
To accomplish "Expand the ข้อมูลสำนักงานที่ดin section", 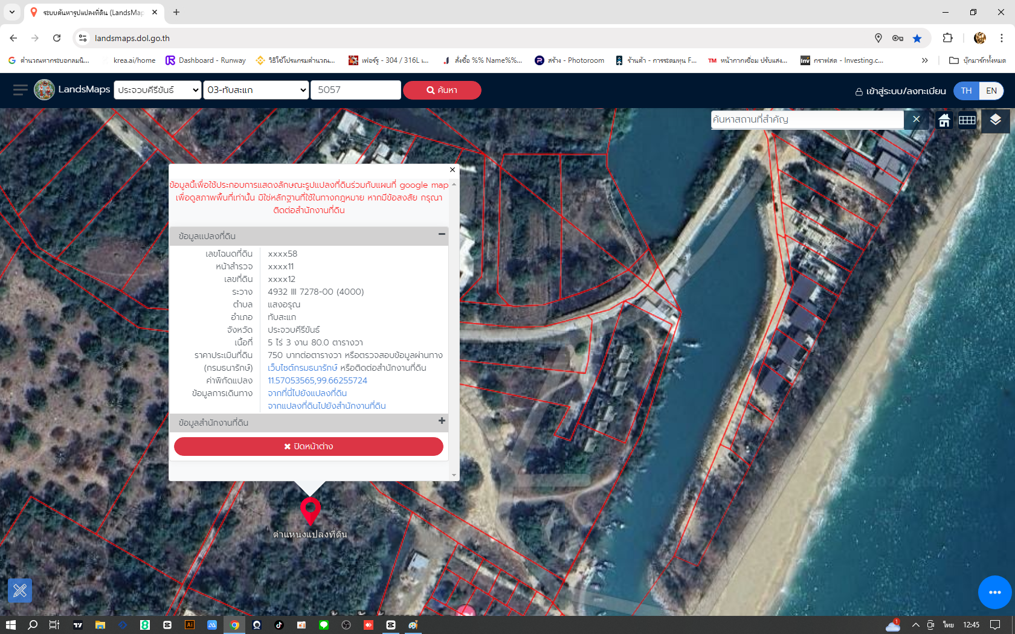I will [x=442, y=421].
